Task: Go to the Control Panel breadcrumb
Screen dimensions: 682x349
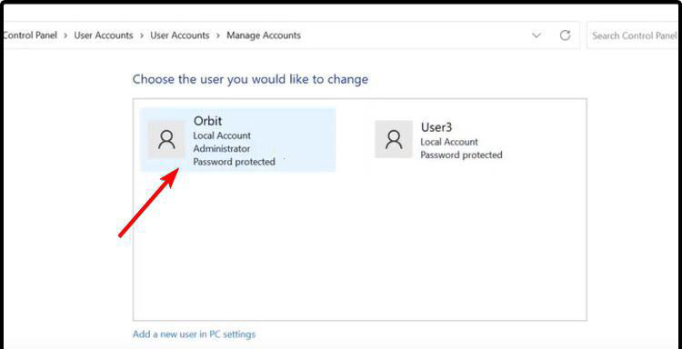Action: 30,35
